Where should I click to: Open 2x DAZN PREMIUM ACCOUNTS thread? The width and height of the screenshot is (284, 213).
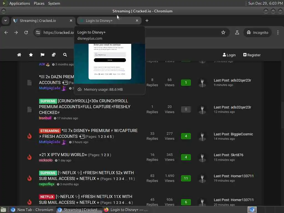pos(56,80)
